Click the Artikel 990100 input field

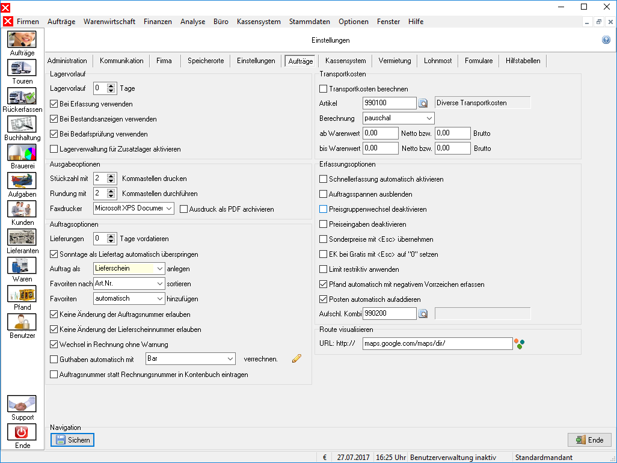389,103
